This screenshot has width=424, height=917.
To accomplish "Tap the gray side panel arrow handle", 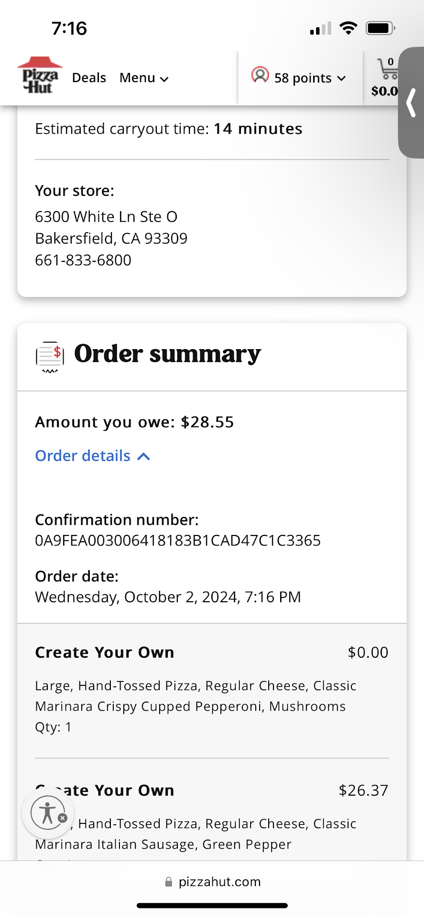I will pos(411,103).
